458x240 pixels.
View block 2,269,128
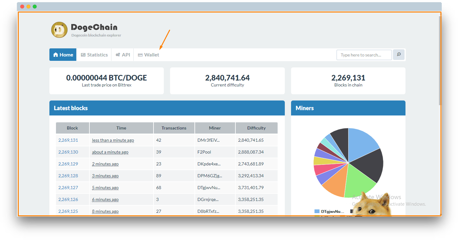[x=68, y=176]
